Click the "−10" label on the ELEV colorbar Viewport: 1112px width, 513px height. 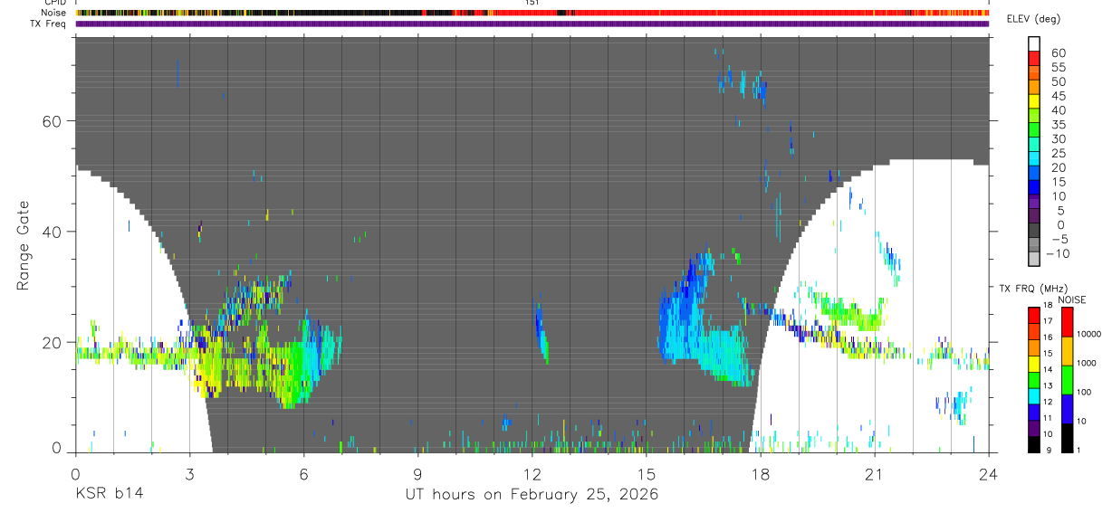pos(1059,254)
